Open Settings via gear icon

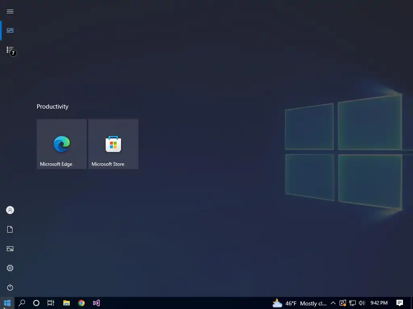click(10, 268)
